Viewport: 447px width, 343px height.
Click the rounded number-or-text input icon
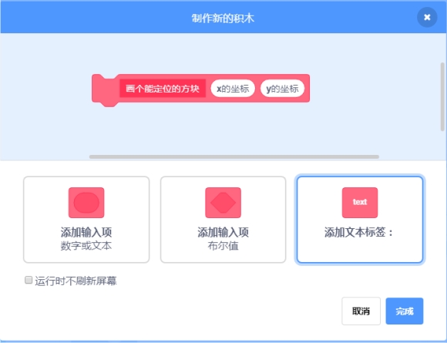[x=86, y=203]
